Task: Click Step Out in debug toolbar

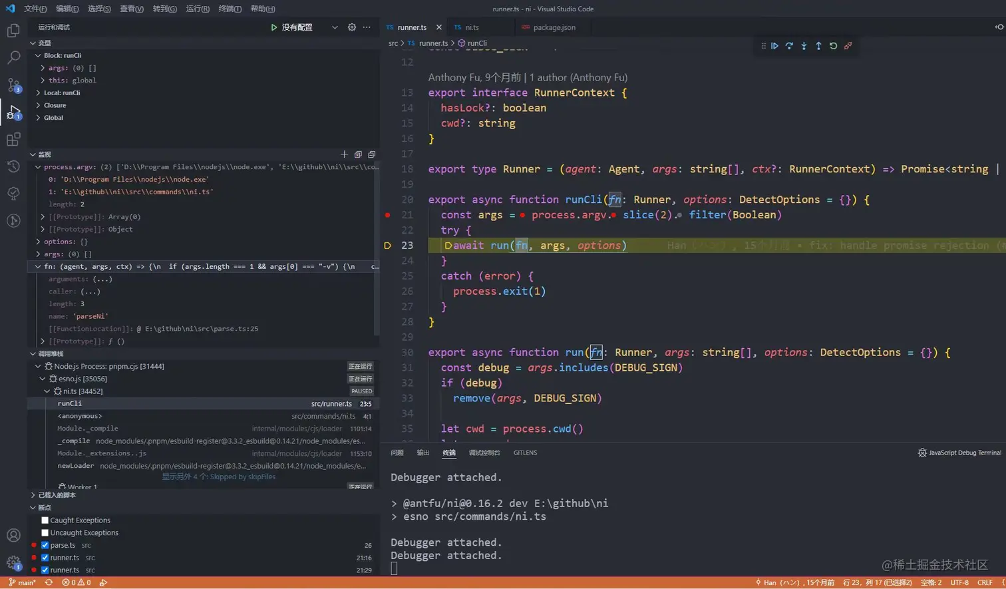Action: pyautogui.click(x=818, y=46)
